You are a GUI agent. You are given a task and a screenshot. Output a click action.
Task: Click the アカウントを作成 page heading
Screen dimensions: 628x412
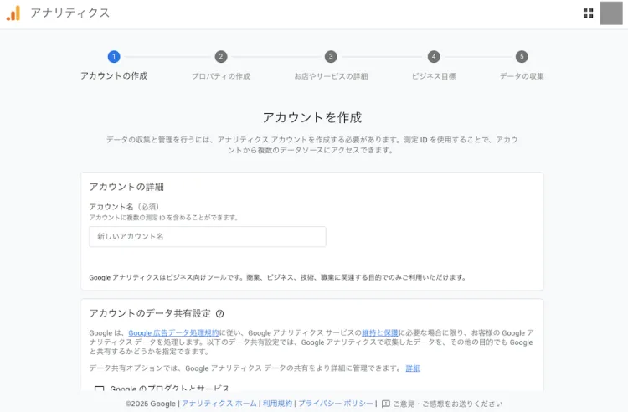click(x=312, y=117)
